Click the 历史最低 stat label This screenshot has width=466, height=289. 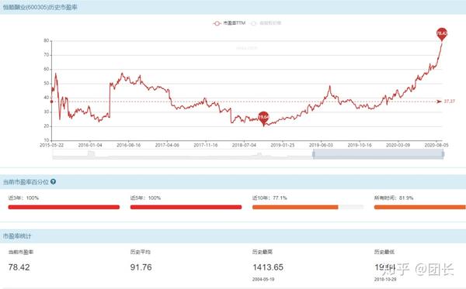pos(384,252)
